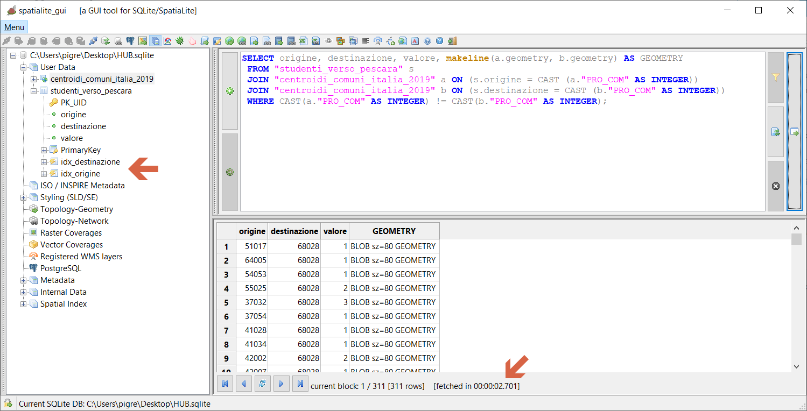Click the green bug toolbar icon
This screenshot has width=807, height=411.
point(180,41)
